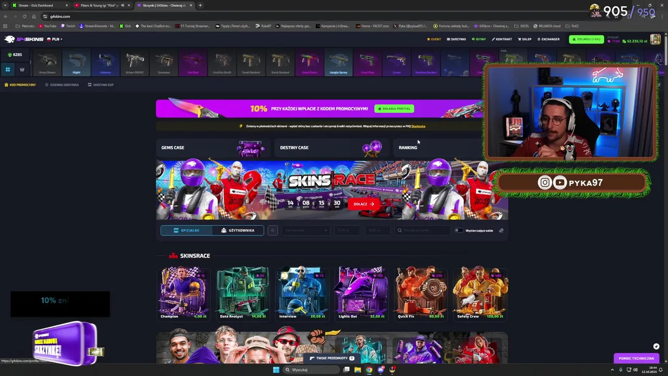Image resolution: width=668 pixels, height=376 pixels.
Task: Click the green DOŁADUJ (+5%) top-up button
Action: click(586, 39)
